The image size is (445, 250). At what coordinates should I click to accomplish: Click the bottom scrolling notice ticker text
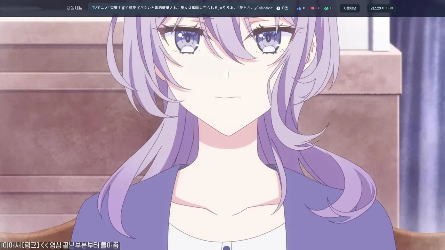[60, 245]
